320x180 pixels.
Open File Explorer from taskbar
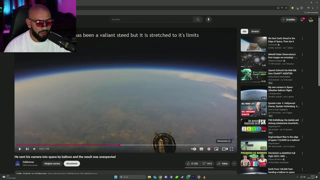click(x=149, y=177)
